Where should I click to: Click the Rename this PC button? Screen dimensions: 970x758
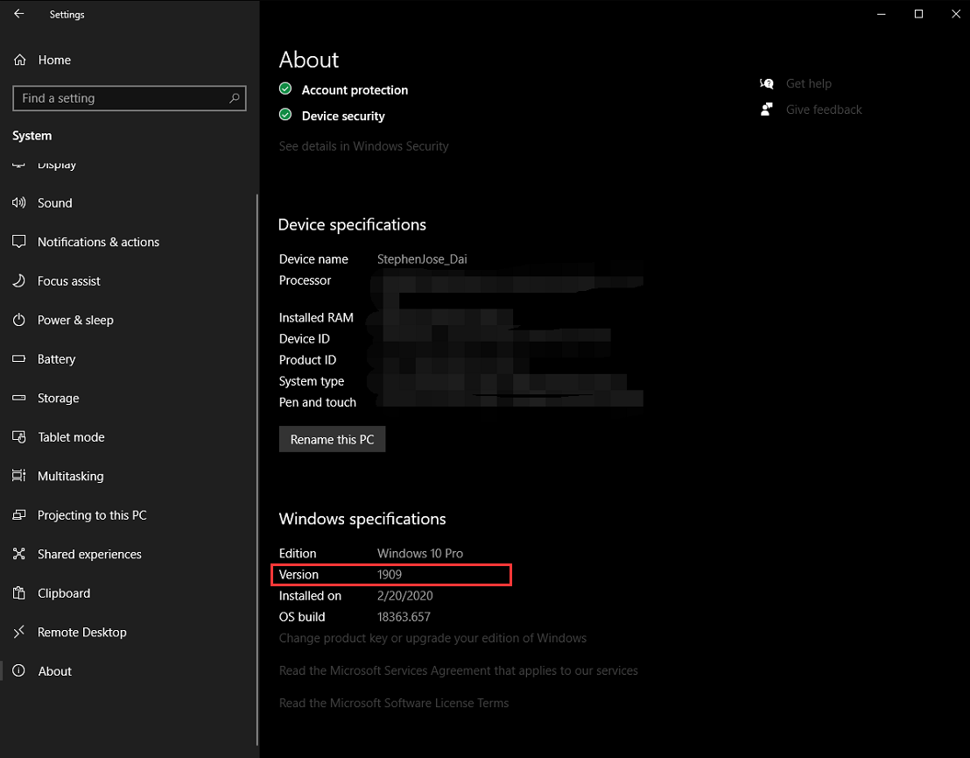[332, 439]
